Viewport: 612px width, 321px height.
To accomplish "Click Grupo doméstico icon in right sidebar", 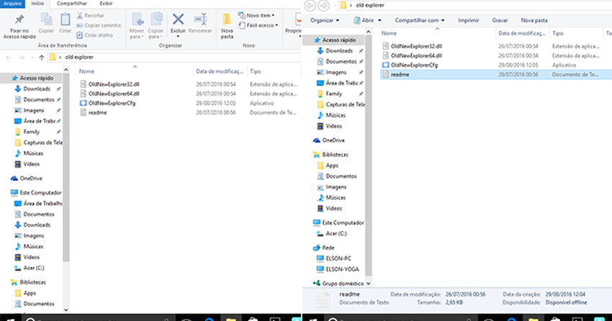I will point(317,283).
